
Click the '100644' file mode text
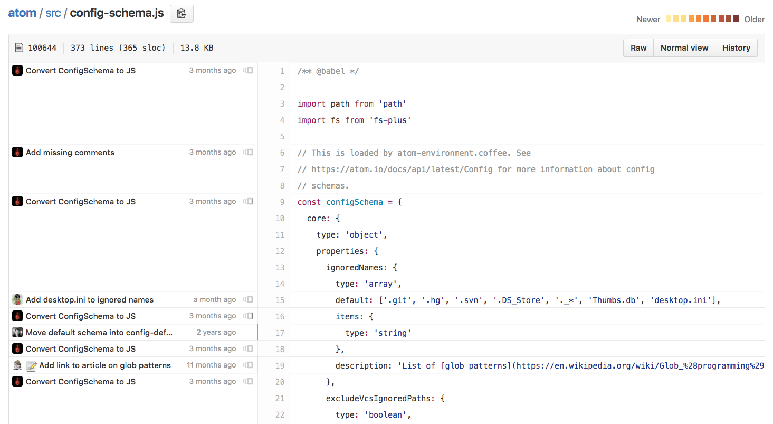tap(42, 48)
